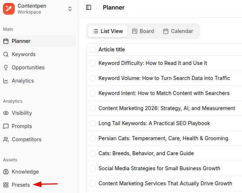Click the Planner page heading
Viewport: 242px width, 193px height.
pyautogui.click(x=113, y=7)
